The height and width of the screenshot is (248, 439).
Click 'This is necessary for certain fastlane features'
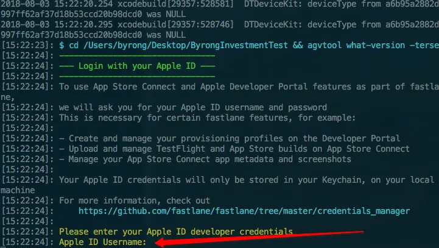point(207,118)
